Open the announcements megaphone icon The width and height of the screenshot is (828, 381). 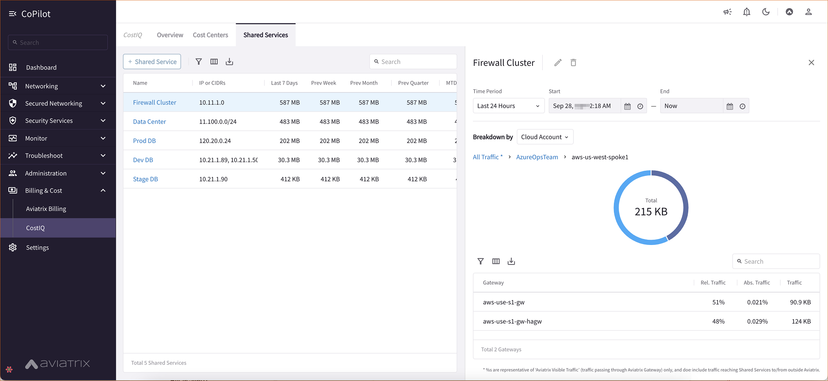click(x=727, y=12)
